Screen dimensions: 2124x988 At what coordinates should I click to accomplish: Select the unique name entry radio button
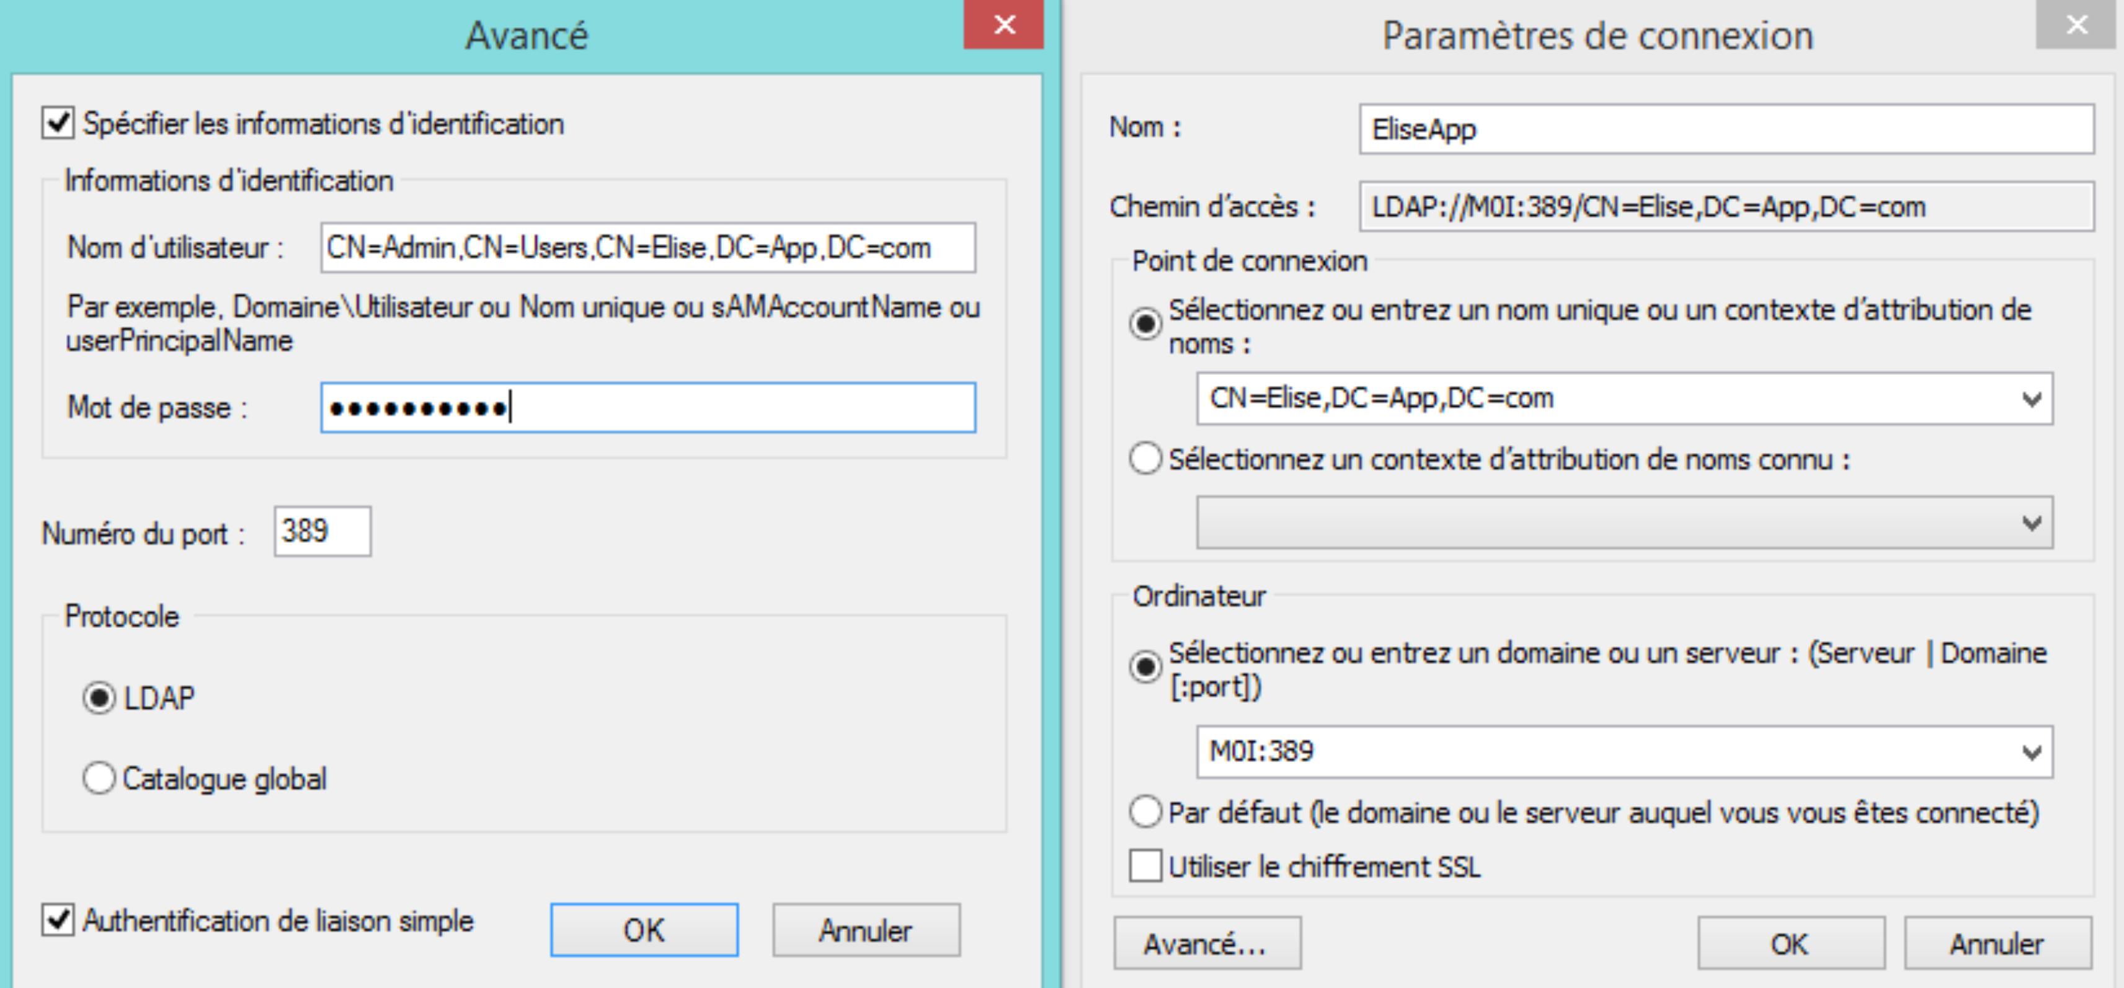pyautogui.click(x=1145, y=324)
